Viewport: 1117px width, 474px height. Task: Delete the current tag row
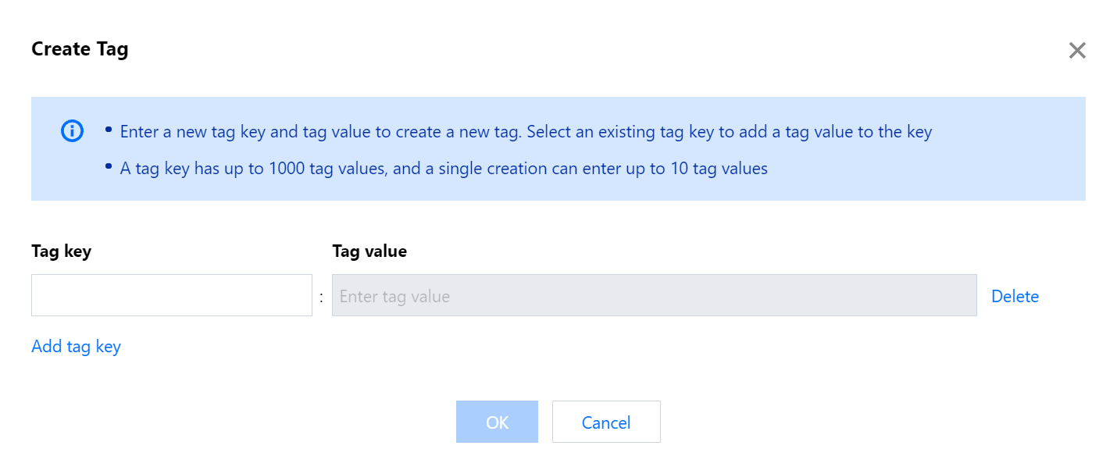pos(1015,296)
